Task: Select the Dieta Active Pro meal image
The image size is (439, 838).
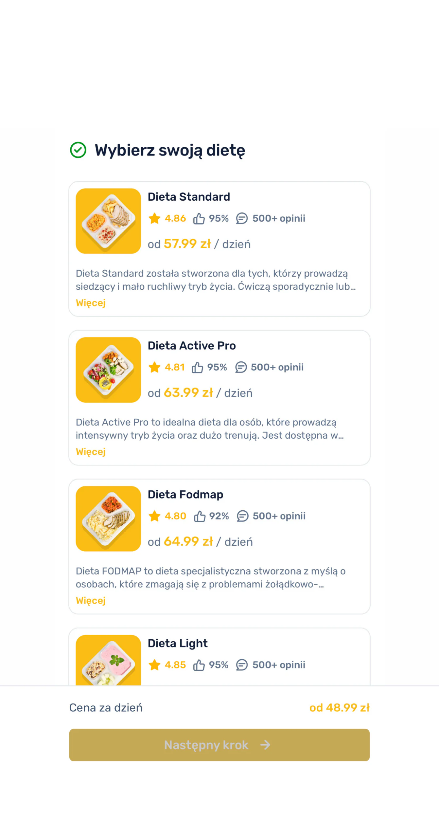Action: [108, 370]
